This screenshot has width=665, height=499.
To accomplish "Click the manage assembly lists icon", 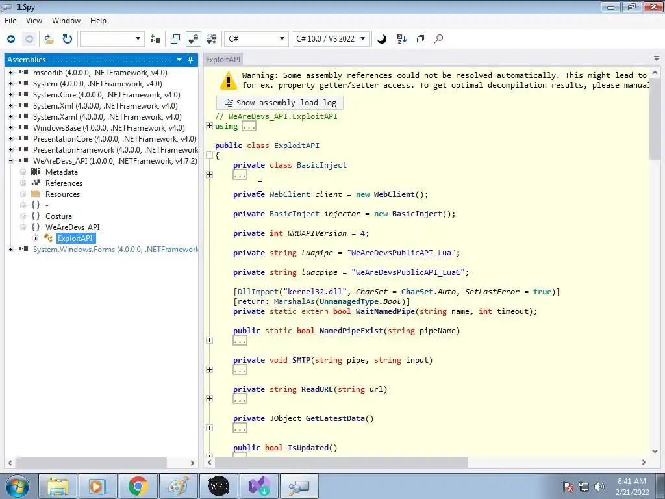I will [155, 39].
